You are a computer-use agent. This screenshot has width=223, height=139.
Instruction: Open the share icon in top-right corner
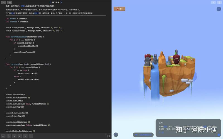point(219,3)
